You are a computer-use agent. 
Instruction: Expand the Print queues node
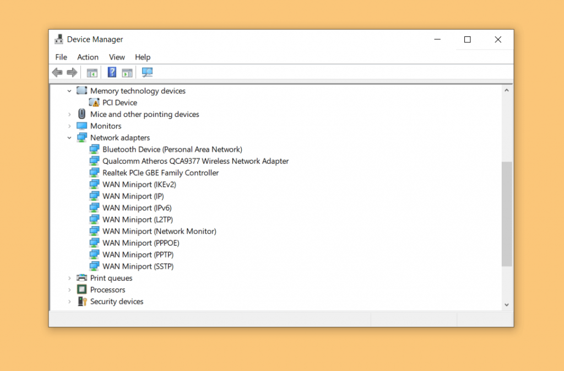[69, 278]
